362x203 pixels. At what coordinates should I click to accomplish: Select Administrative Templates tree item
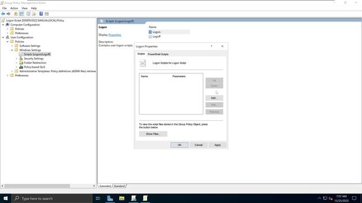pyautogui.click(x=58, y=71)
